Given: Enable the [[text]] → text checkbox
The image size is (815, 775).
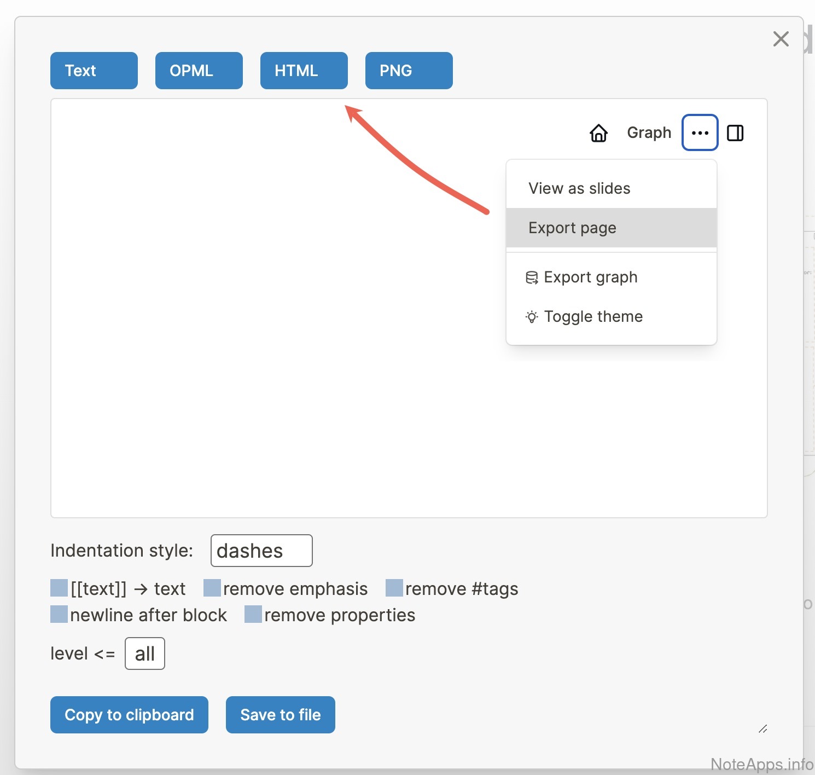Looking at the screenshot, I should point(59,588).
